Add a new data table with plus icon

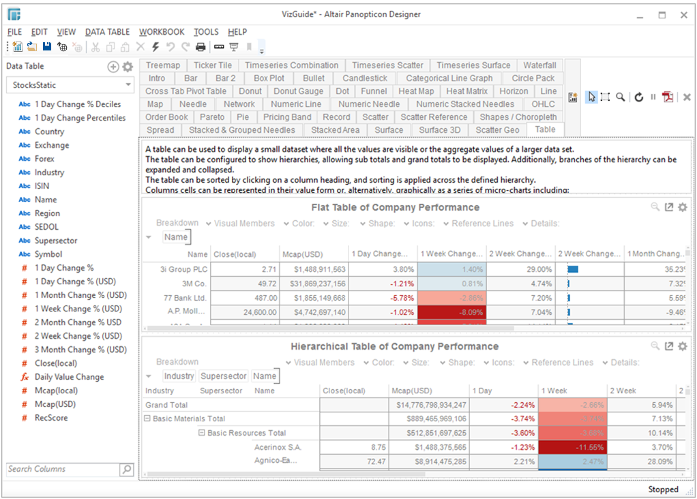point(113,67)
